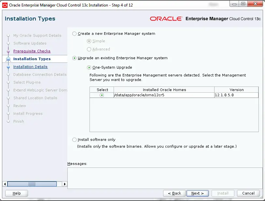Click the sidebar scrollbar left arrow
The height and width of the screenshot is (201, 265).
(5, 184)
